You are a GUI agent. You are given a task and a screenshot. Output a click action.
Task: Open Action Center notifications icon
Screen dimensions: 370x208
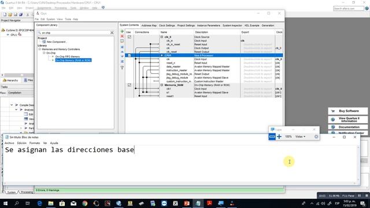pyautogui.click(x=362, y=203)
